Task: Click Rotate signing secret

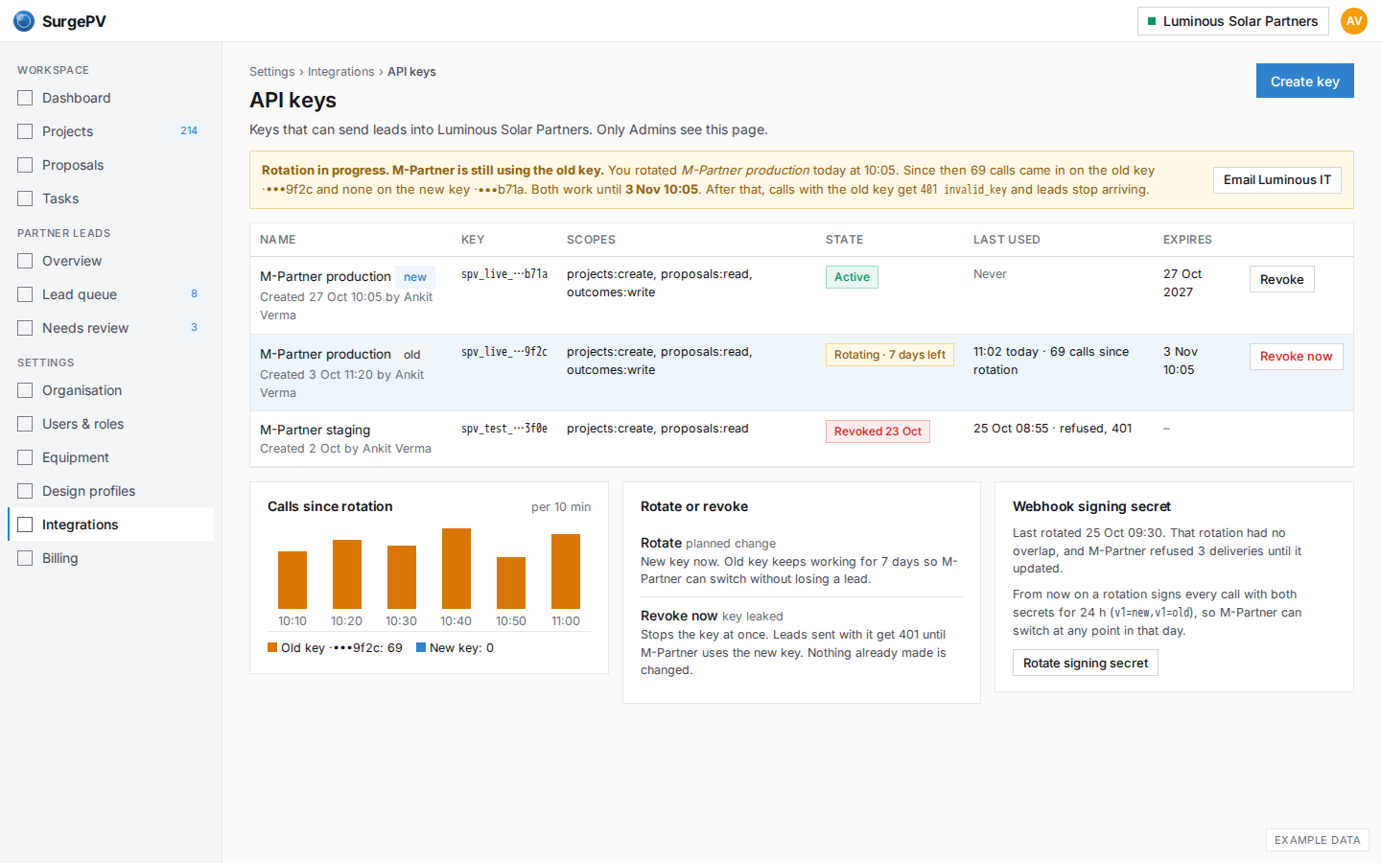Action: tap(1086, 663)
